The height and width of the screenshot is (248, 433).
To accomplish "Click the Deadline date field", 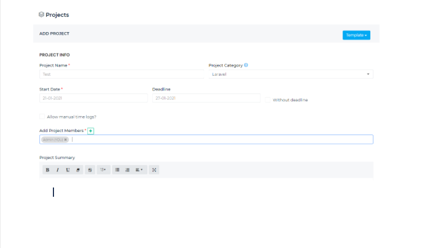I will (x=206, y=98).
